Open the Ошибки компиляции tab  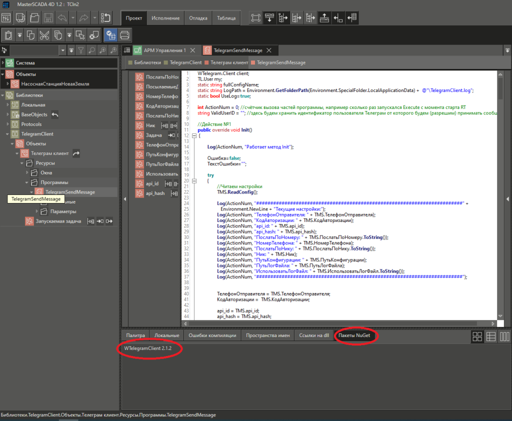click(212, 335)
